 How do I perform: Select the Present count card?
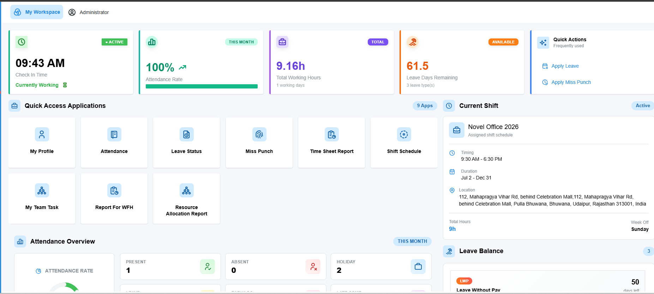click(170, 267)
